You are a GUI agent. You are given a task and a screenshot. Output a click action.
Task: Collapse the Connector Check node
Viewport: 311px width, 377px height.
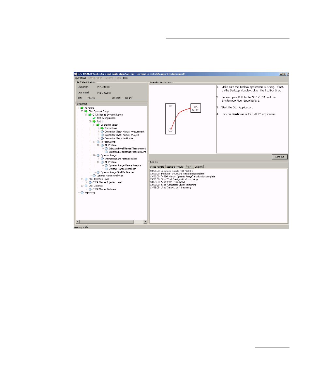94,125
